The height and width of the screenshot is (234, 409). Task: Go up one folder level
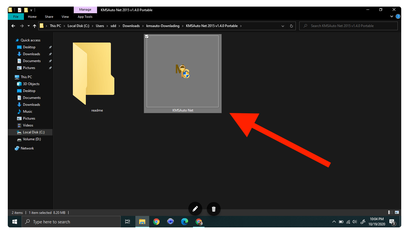(34, 26)
